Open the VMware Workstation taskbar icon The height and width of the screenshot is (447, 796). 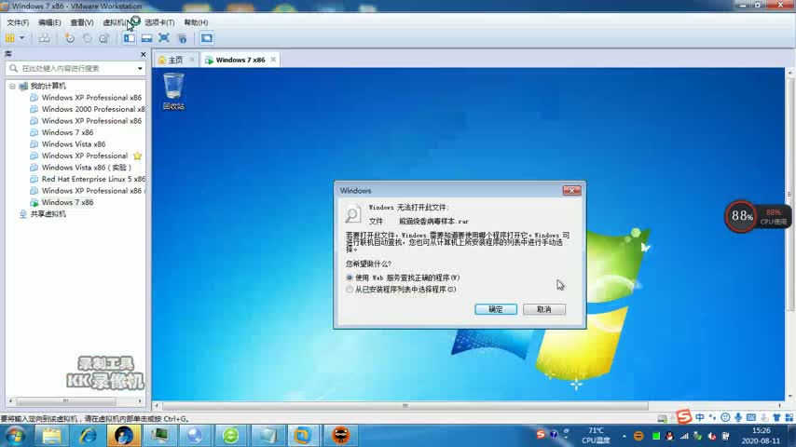(x=303, y=436)
